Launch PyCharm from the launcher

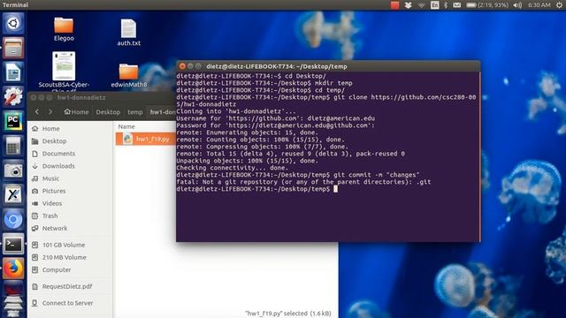[x=13, y=121]
